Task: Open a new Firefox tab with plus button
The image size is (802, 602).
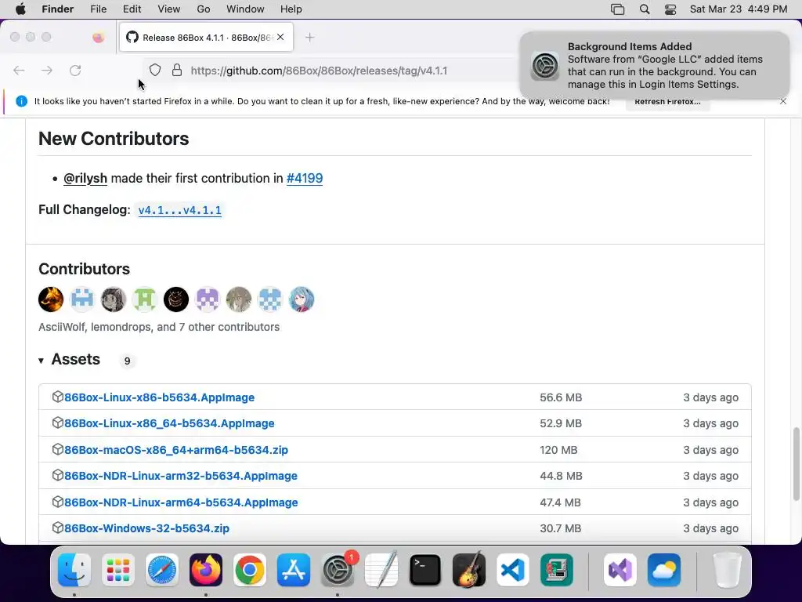Action: tap(309, 38)
